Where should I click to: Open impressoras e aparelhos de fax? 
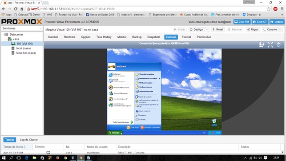click(x=147, y=105)
